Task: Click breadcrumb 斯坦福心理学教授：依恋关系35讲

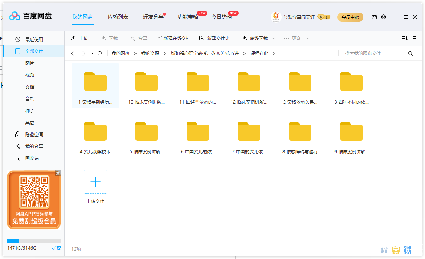Action: 205,53
